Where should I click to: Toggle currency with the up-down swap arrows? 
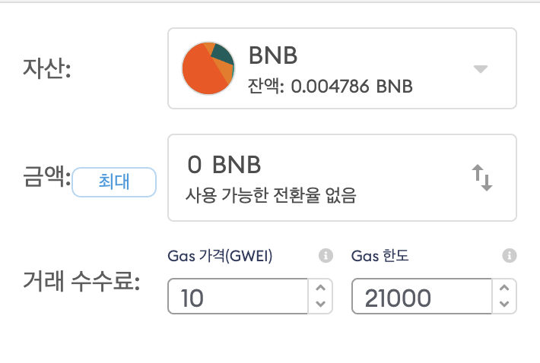click(x=482, y=178)
